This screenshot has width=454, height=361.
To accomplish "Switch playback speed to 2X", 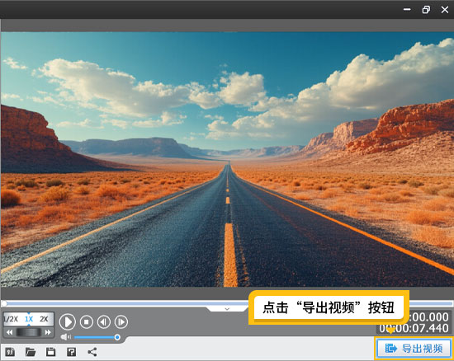I will tap(44, 319).
